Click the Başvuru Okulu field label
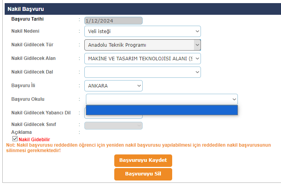 point(28,99)
